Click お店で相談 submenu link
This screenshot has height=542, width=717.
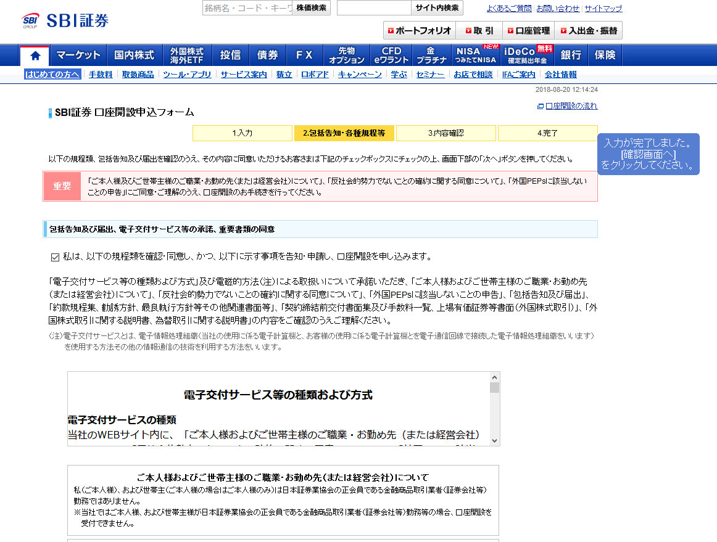(473, 75)
